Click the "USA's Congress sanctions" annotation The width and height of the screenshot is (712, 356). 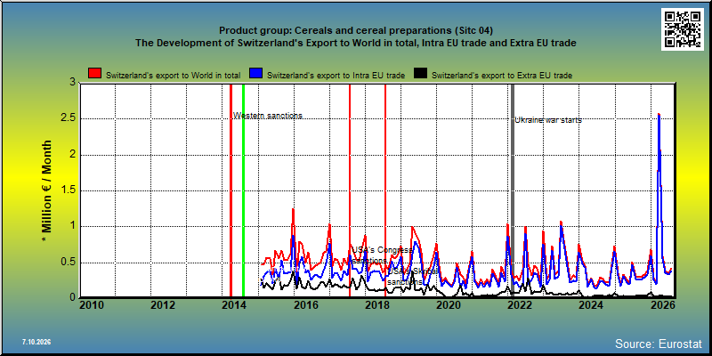(383, 255)
